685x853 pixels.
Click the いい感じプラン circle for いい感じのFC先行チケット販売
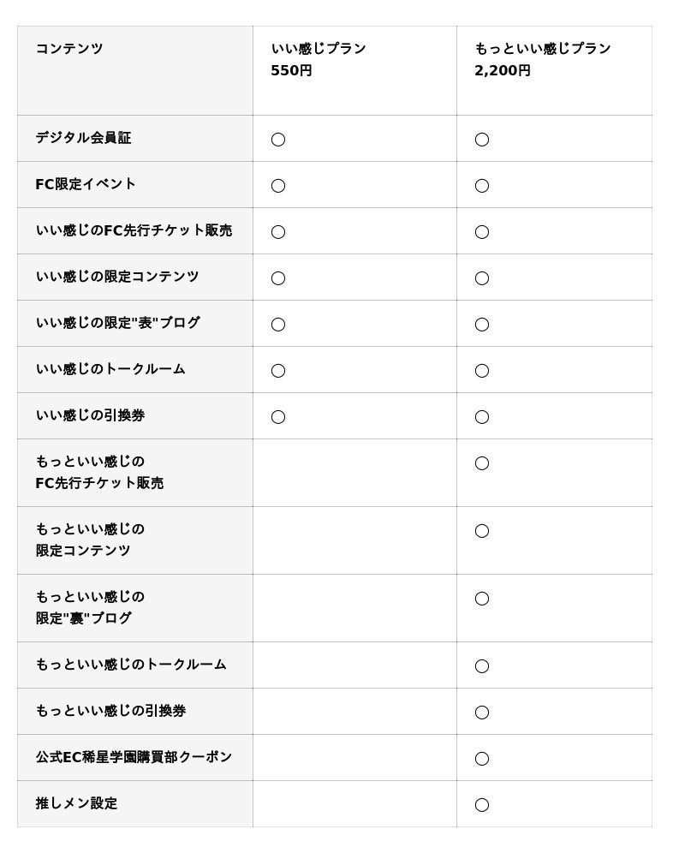(x=278, y=232)
